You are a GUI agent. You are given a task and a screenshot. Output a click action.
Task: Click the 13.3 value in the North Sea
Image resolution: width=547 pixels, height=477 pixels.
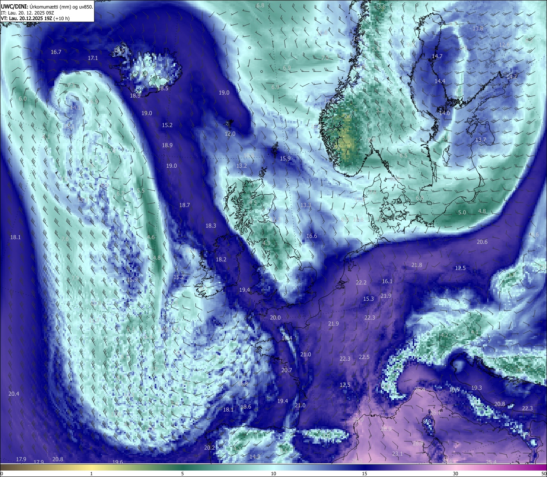[306, 205]
